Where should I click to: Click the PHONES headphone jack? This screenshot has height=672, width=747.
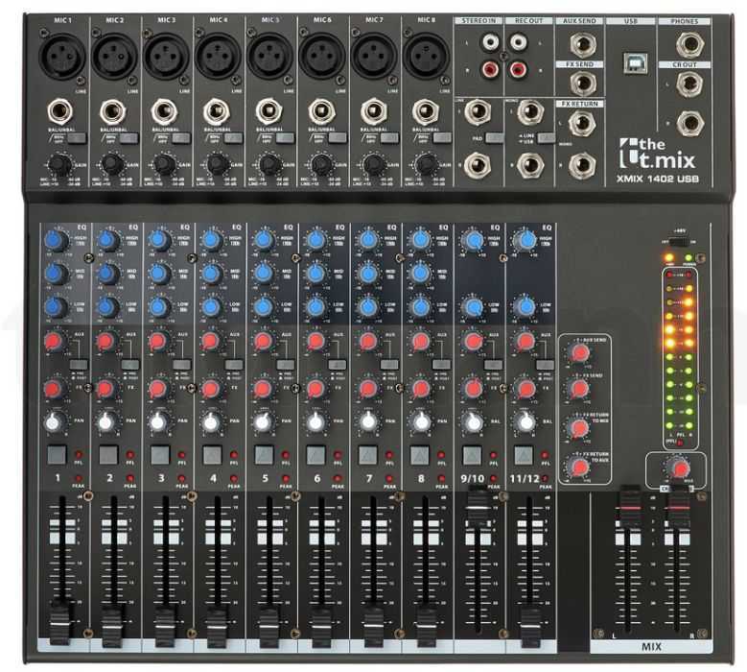click(x=689, y=44)
